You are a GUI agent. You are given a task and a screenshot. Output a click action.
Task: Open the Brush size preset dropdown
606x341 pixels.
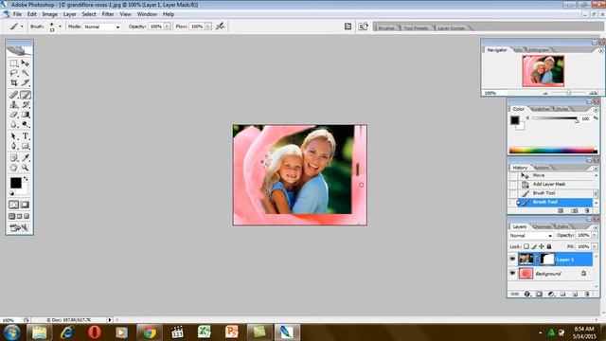coord(60,27)
